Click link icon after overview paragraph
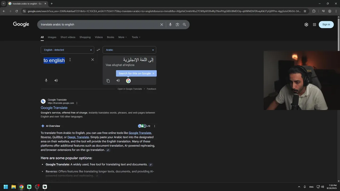 [108, 150]
